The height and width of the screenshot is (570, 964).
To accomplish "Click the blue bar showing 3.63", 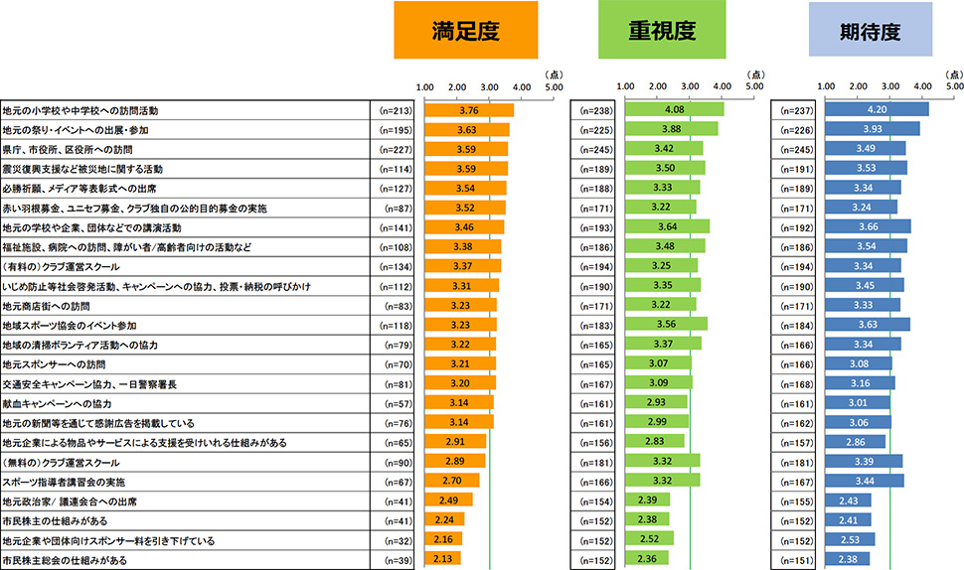I will [x=868, y=325].
